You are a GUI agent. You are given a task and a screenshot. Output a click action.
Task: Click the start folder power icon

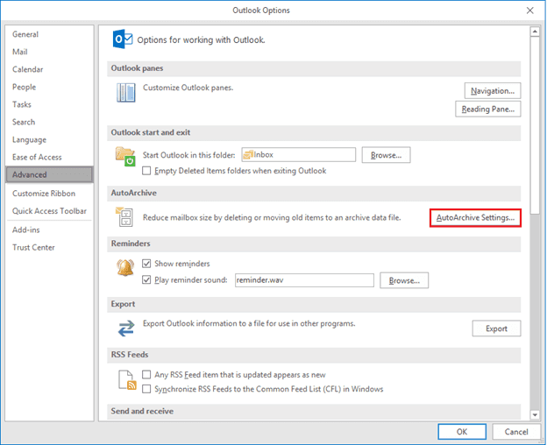[125, 157]
